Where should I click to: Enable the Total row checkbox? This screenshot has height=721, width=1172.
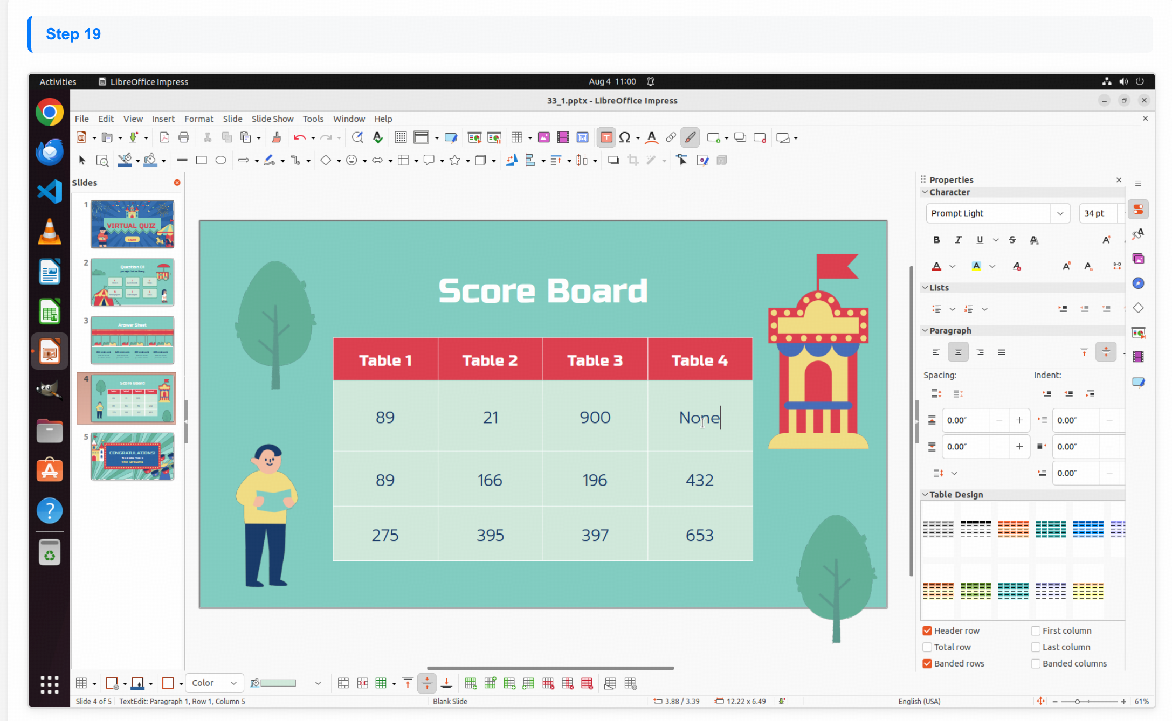pyautogui.click(x=927, y=647)
